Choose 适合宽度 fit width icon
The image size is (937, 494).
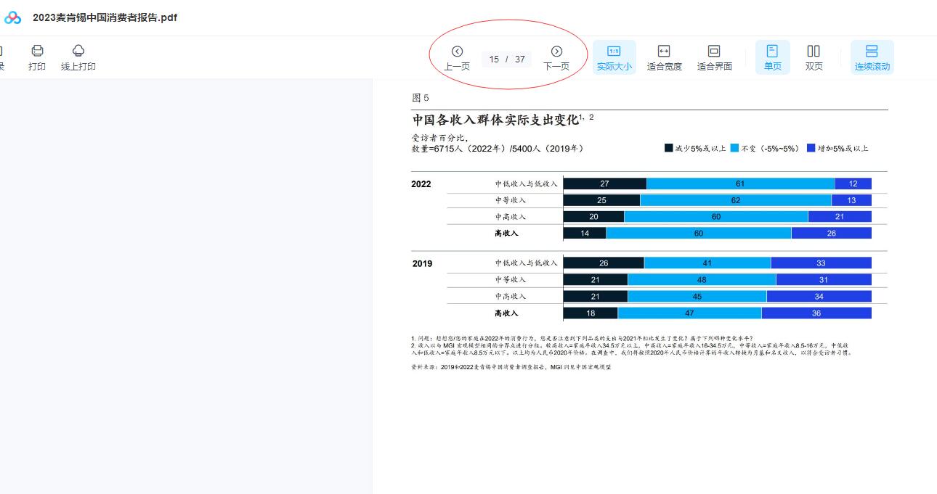pyautogui.click(x=664, y=52)
